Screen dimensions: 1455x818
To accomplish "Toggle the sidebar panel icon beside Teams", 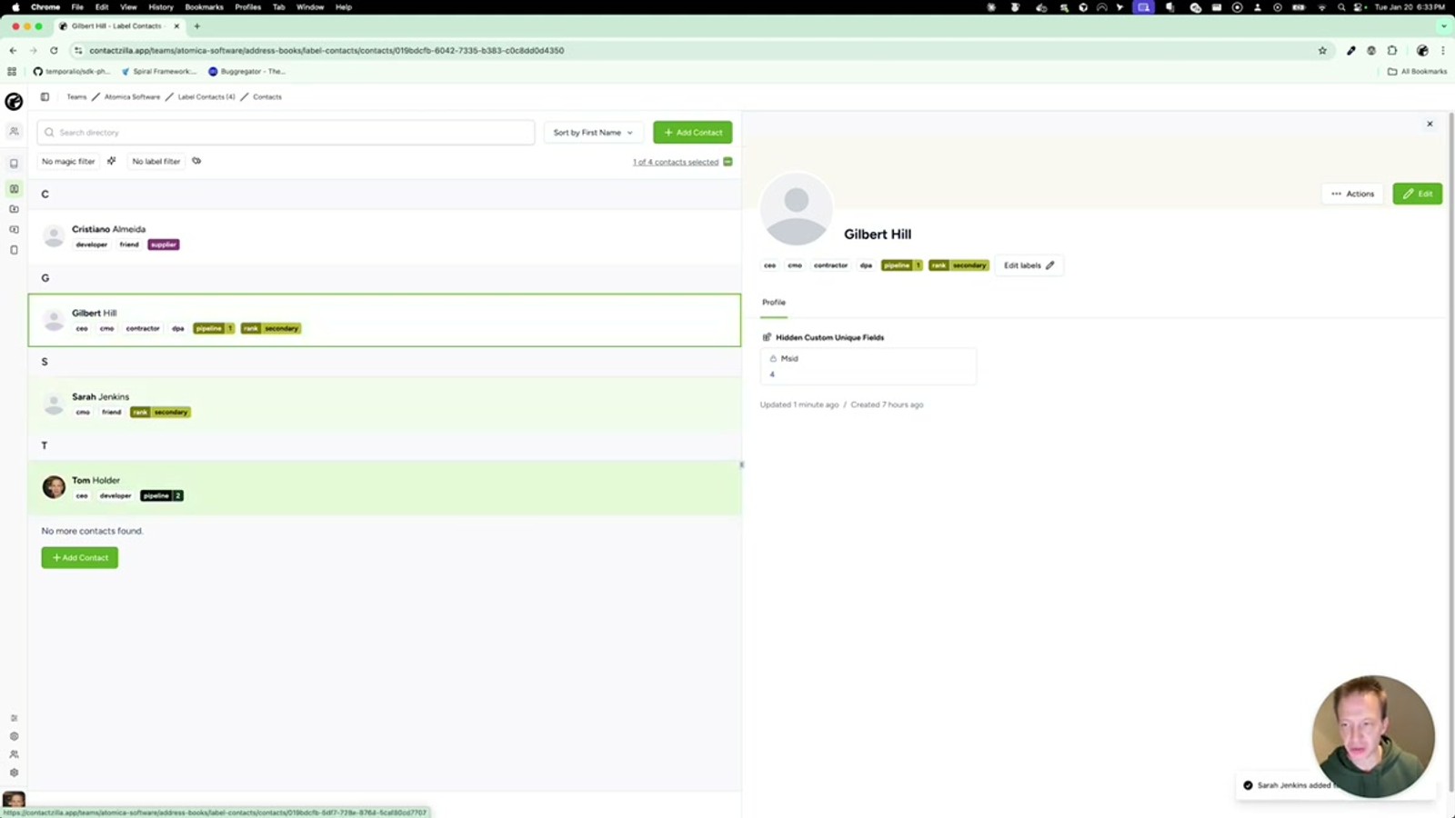I will click(x=45, y=96).
